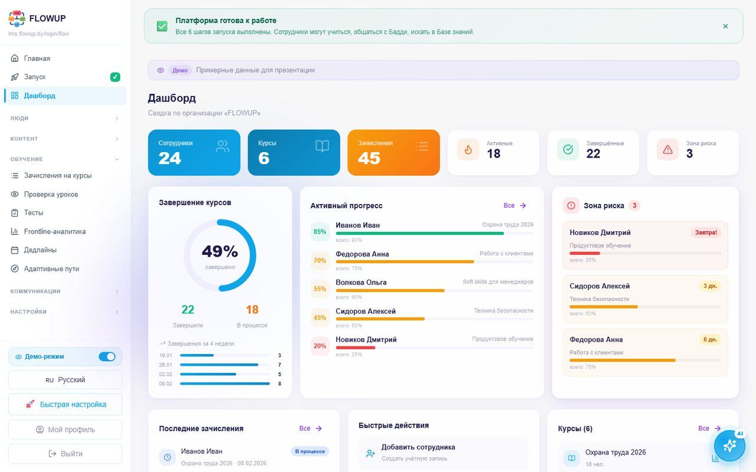Go to Главная in the sidebar

[x=65, y=58]
